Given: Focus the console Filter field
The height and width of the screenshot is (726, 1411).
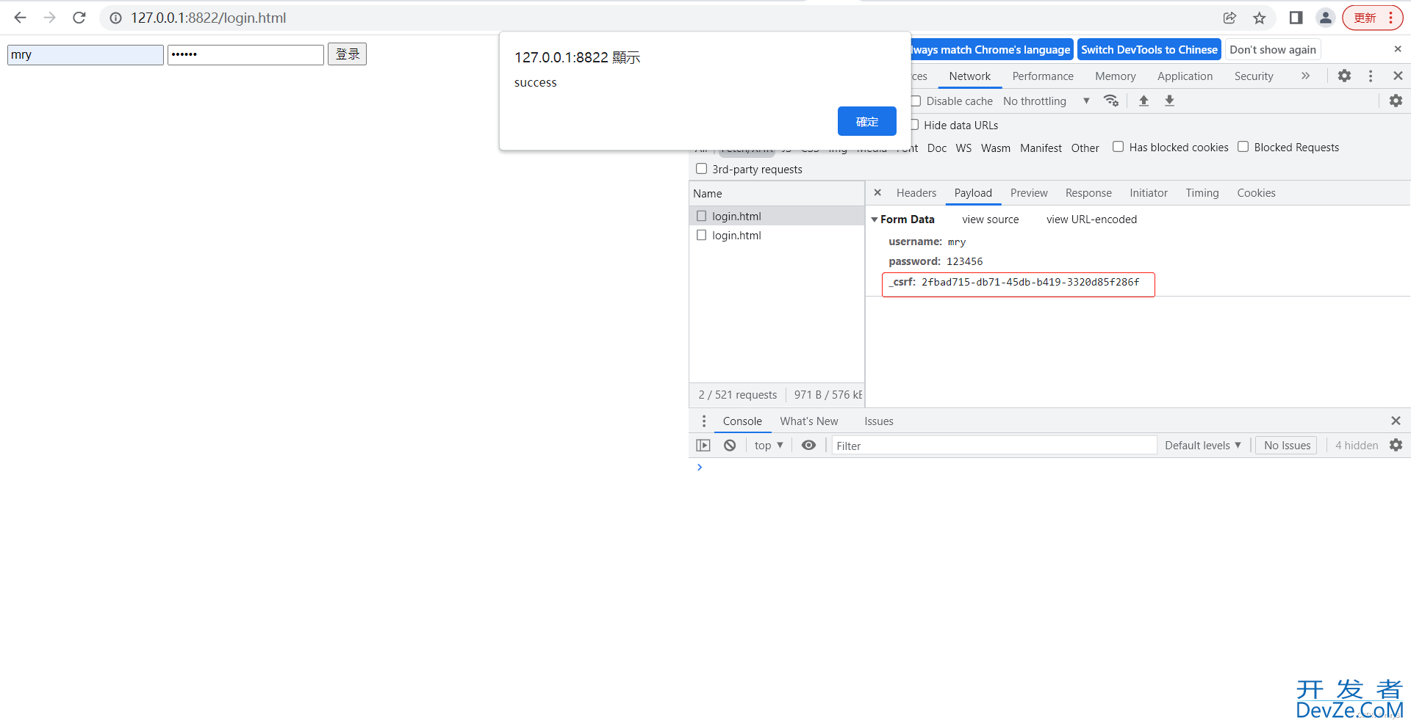Looking at the screenshot, I should (x=994, y=445).
